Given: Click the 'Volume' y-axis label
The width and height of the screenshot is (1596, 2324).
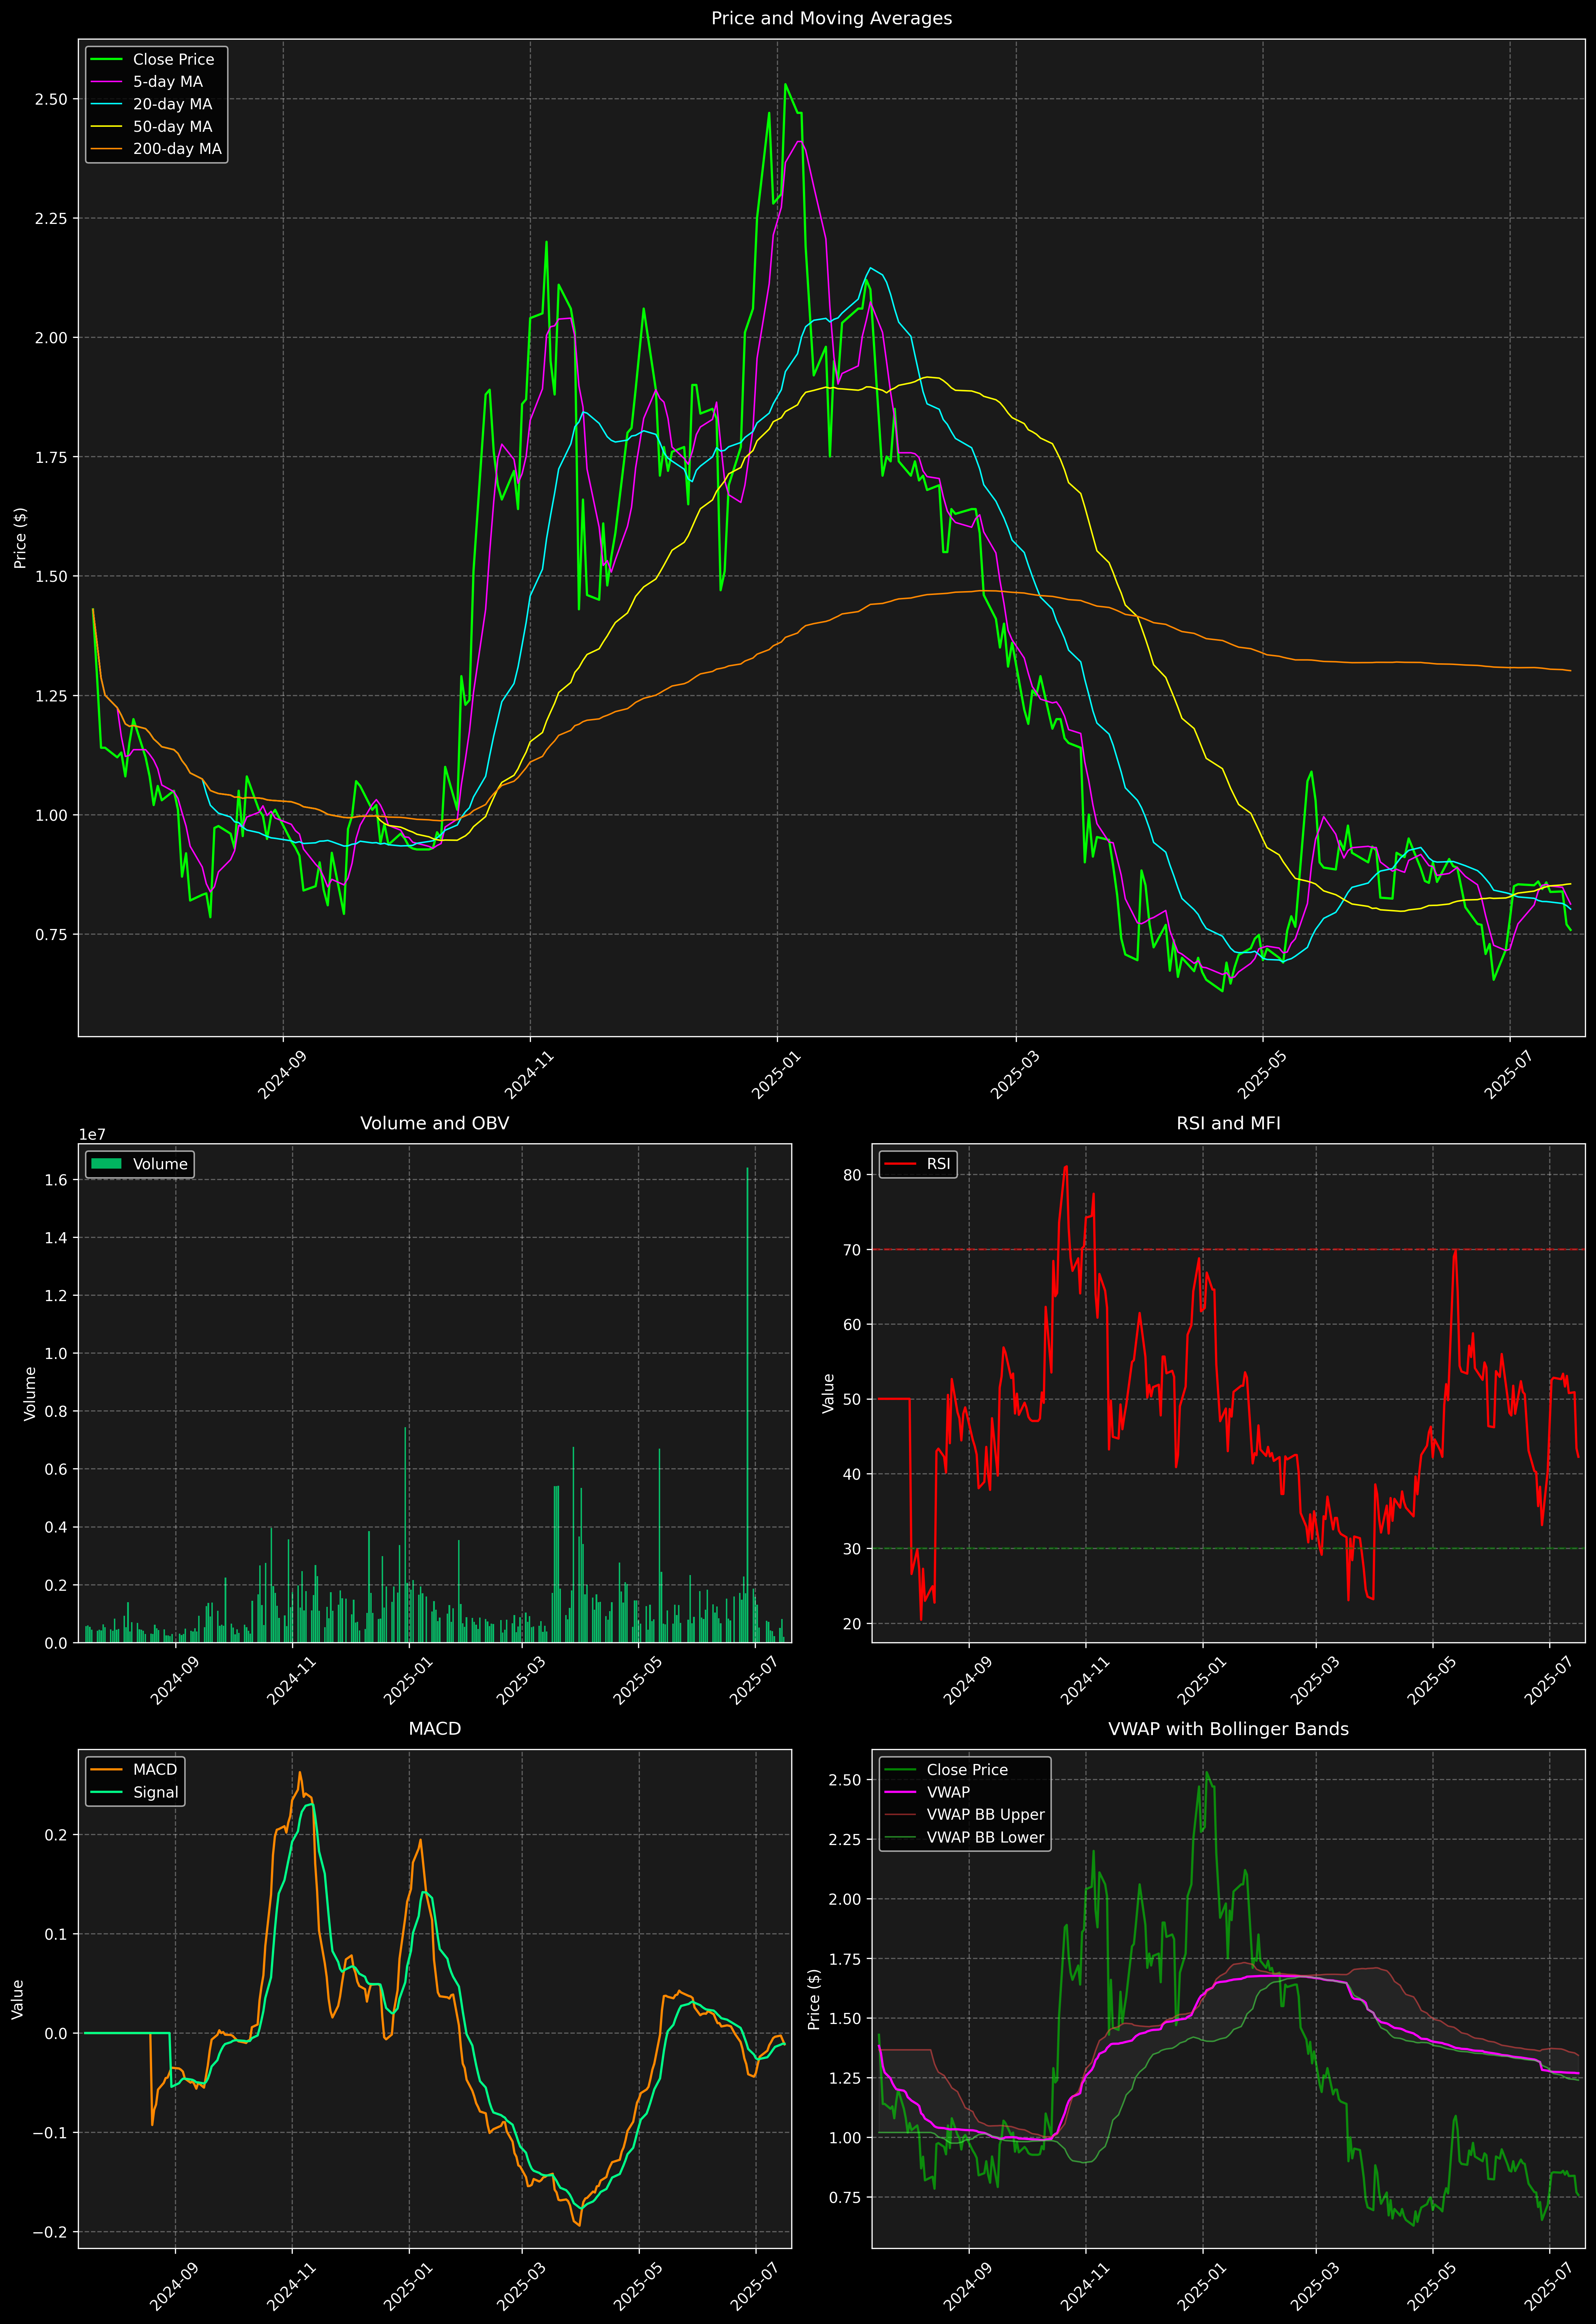Looking at the screenshot, I should coord(30,1393).
